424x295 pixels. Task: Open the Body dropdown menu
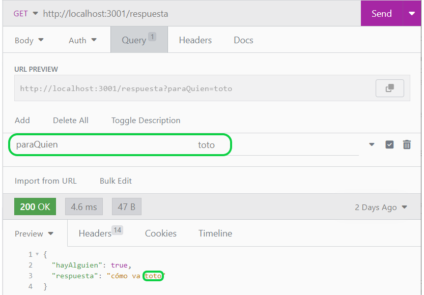click(30, 40)
